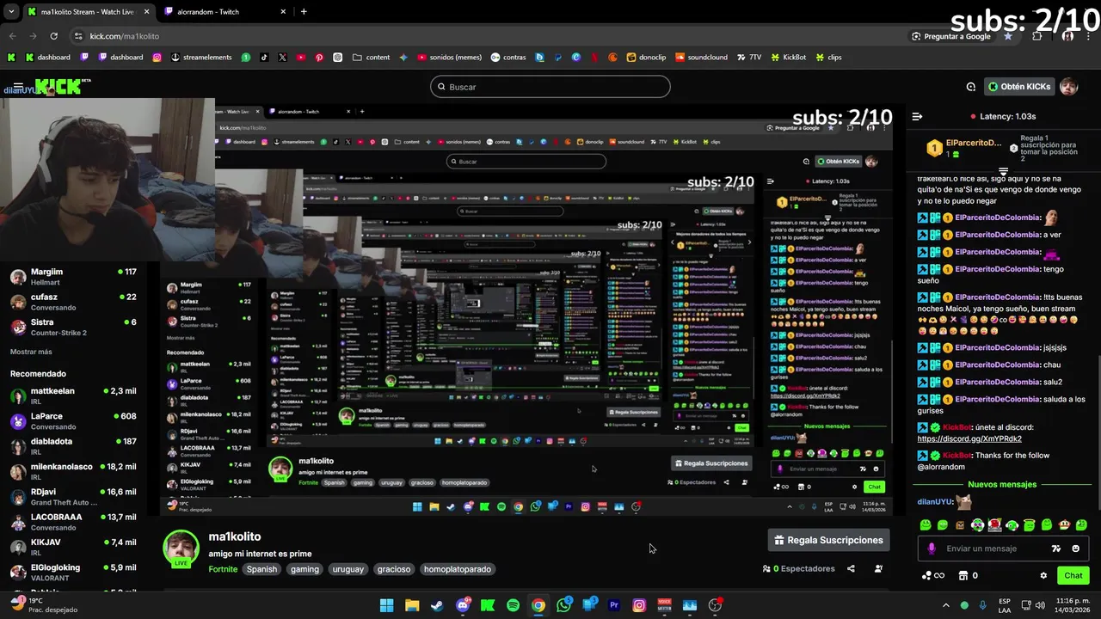Open the user avatar menu top right
The height and width of the screenshot is (619, 1101).
pyautogui.click(x=1068, y=87)
